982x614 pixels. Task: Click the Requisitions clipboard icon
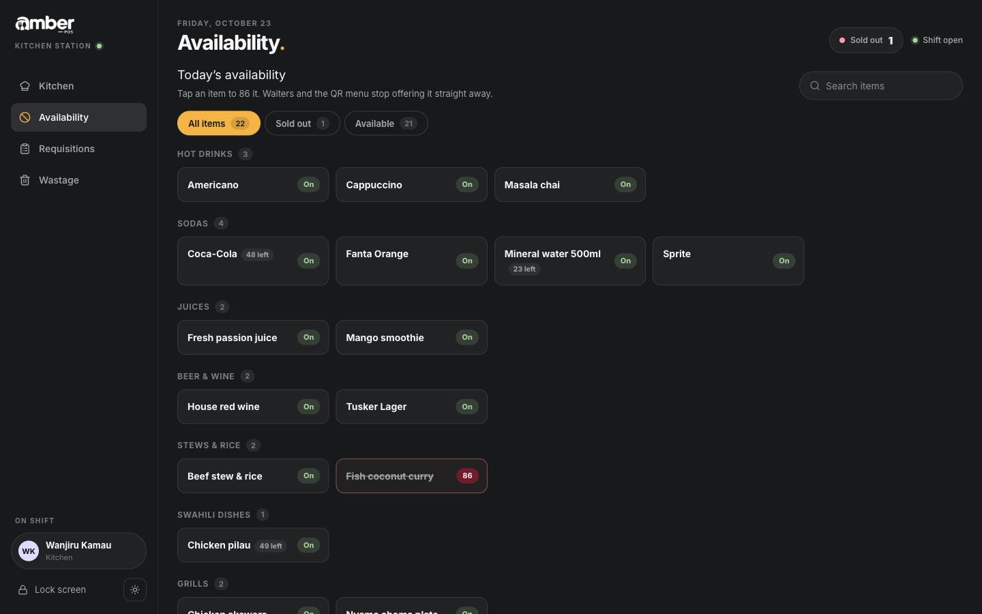[x=25, y=149]
